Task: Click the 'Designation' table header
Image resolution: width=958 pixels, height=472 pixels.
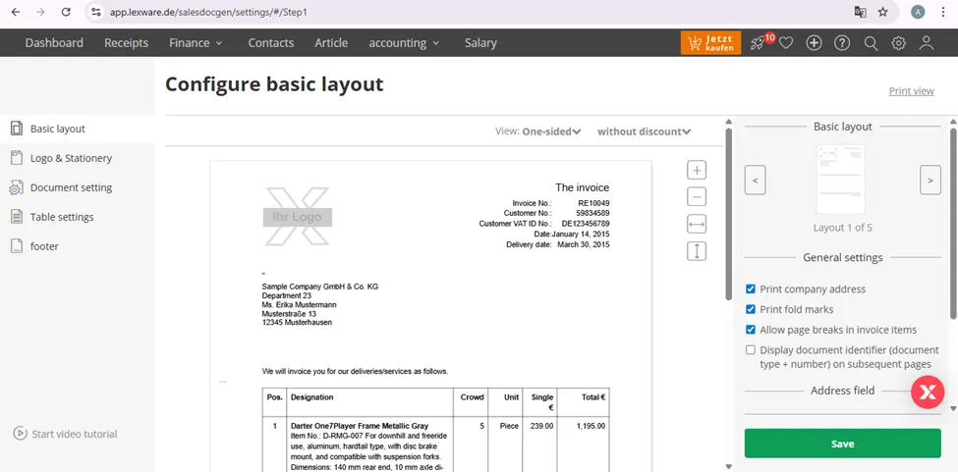Action: click(x=312, y=397)
